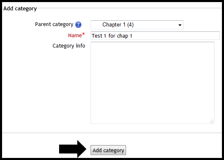Screen dimensions: 224x160
Task: Click the Add category section heading
Action: (20, 9)
